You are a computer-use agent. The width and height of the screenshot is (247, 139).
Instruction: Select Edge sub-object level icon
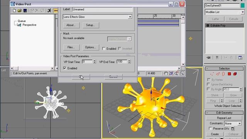pyautogui.click(x=218, y=74)
